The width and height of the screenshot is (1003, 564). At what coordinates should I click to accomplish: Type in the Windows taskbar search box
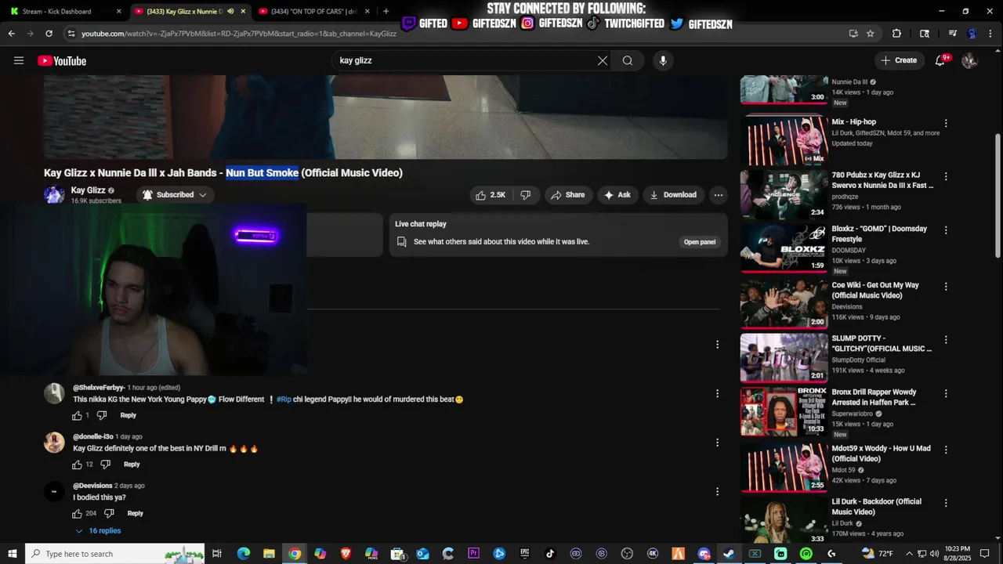tap(114, 554)
